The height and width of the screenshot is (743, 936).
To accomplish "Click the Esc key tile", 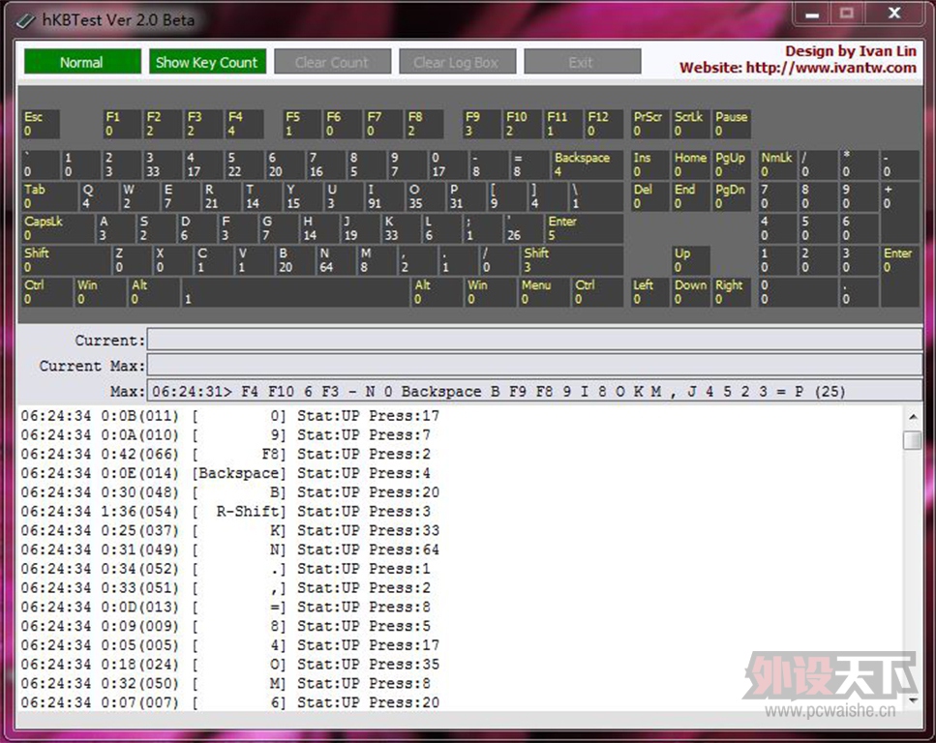I will 41,124.
